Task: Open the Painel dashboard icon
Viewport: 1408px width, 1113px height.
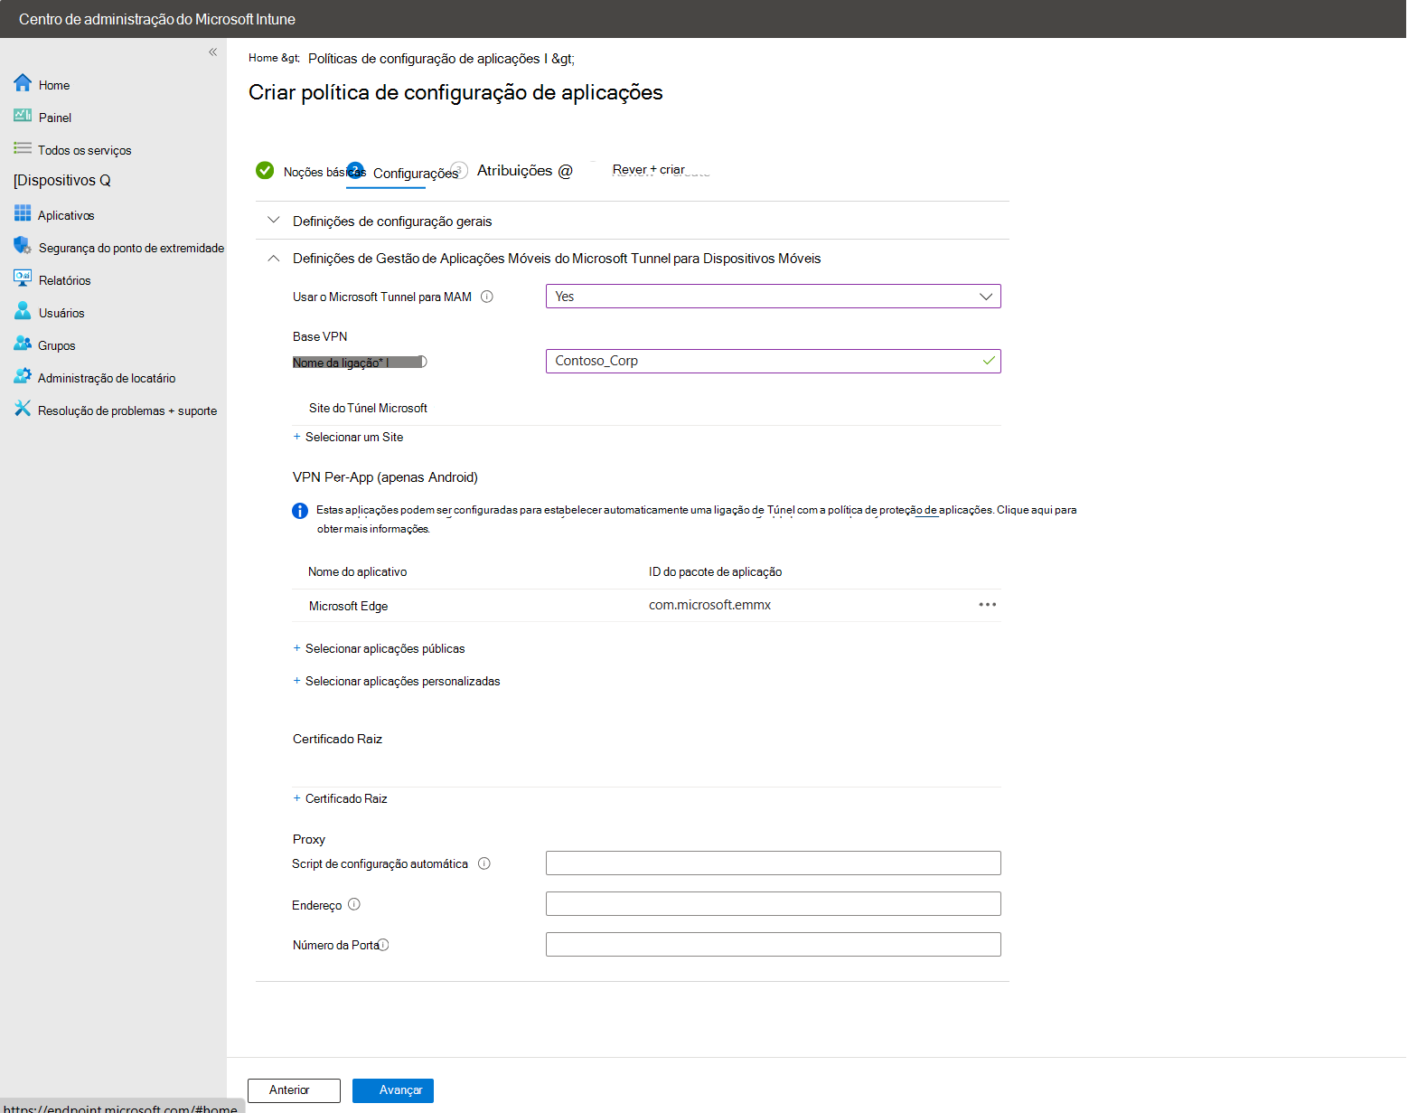Action: [x=23, y=116]
